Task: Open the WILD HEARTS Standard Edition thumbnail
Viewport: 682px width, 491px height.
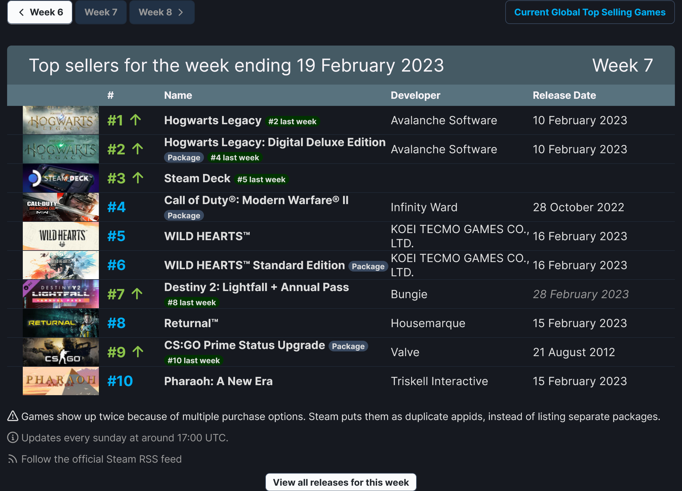Action: pos(61,265)
